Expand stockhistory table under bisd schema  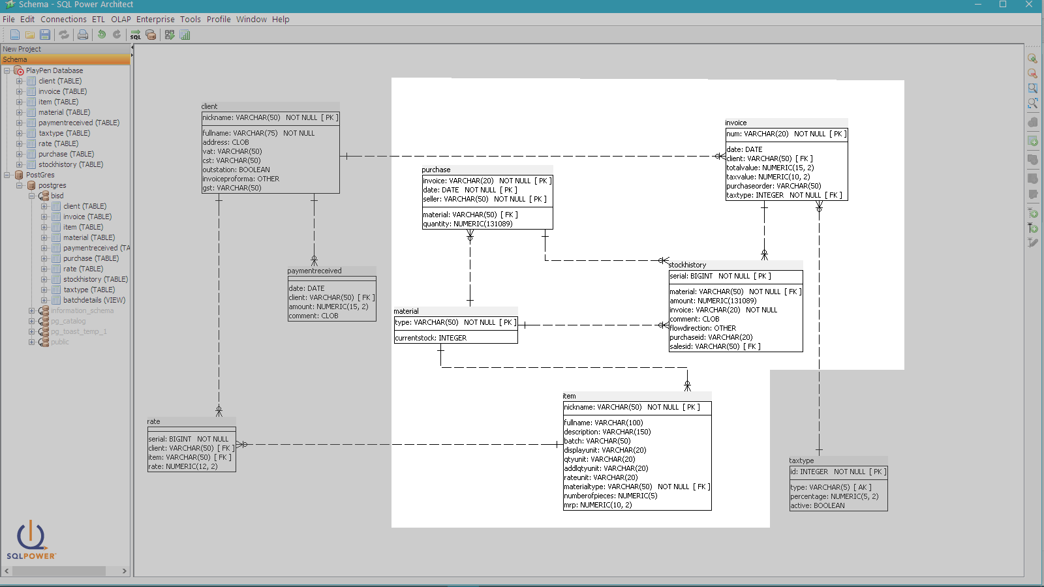[x=44, y=279]
